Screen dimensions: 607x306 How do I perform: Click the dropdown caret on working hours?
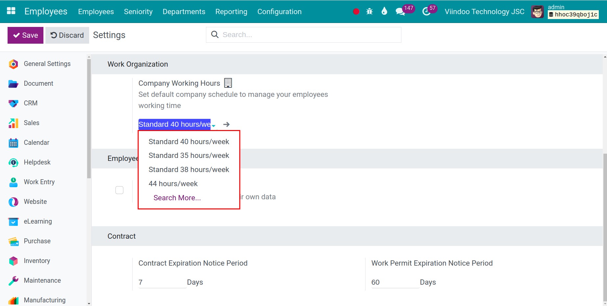[x=214, y=126]
